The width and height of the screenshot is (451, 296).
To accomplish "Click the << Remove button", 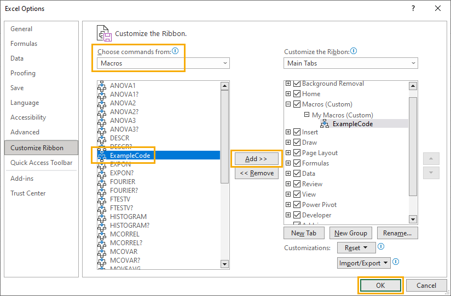I will (x=257, y=173).
